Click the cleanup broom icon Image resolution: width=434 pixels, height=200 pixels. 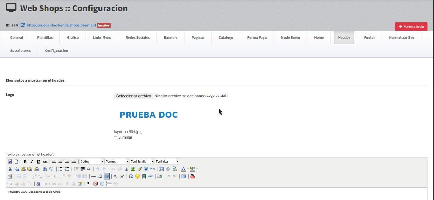140,169
